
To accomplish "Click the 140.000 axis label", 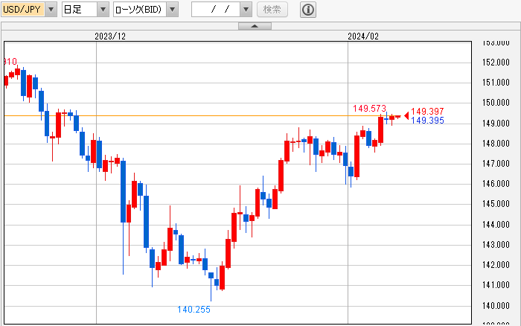I will pyautogui.click(x=496, y=306).
